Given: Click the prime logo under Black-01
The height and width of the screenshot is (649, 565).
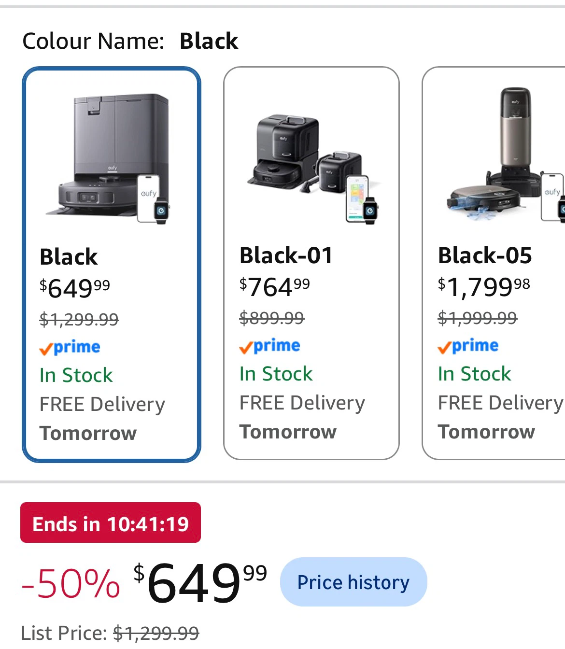Looking at the screenshot, I should tap(269, 346).
